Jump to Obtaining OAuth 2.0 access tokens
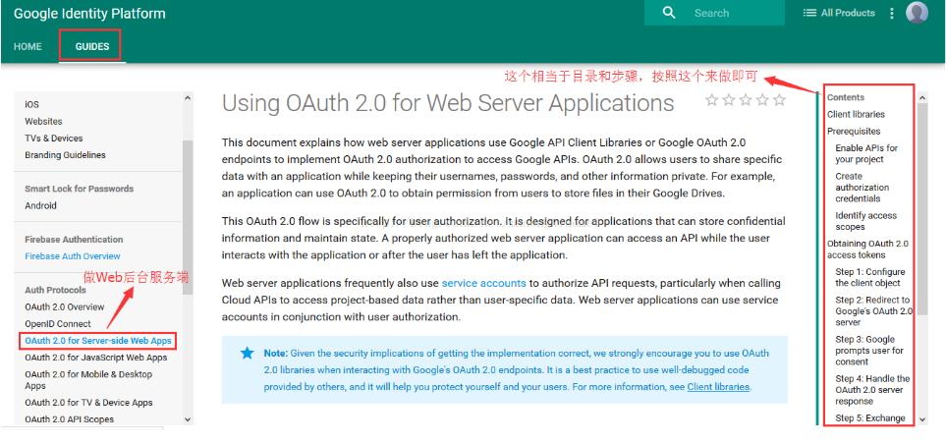The width and height of the screenshot is (946, 444). point(867,250)
